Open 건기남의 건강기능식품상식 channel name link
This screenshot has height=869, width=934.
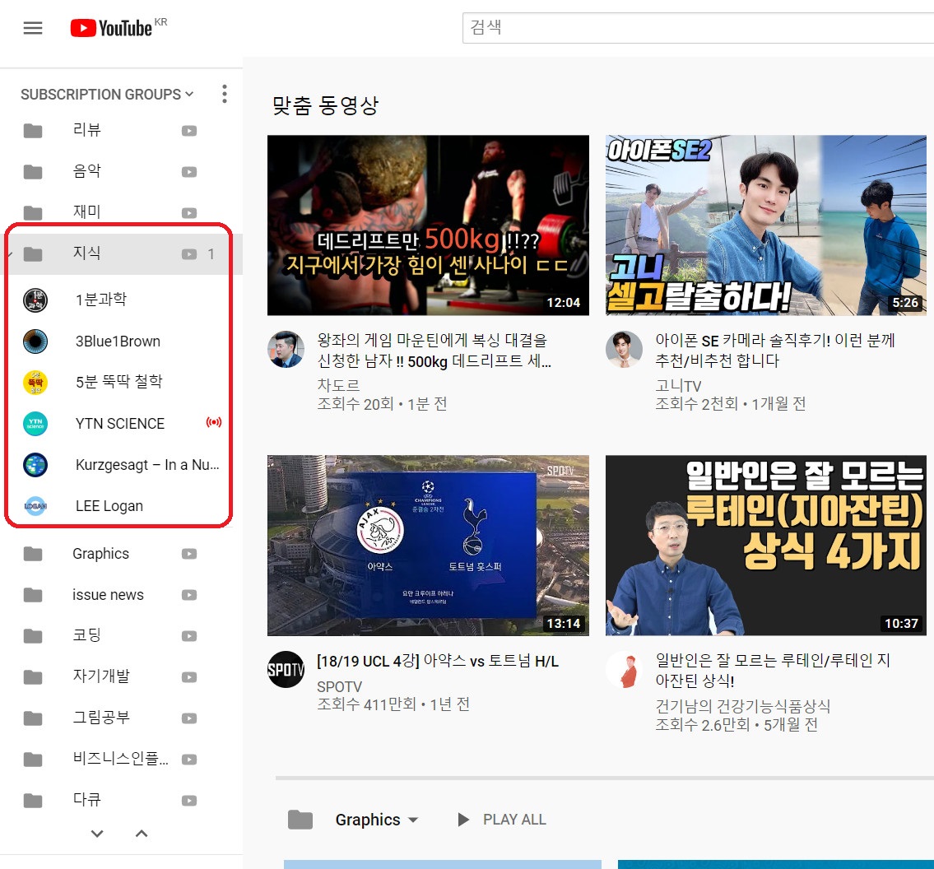tap(743, 706)
